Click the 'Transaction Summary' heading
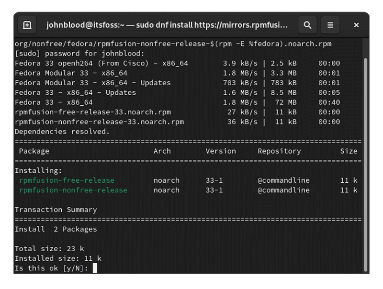The height and width of the screenshot is (289, 383). (x=56, y=210)
